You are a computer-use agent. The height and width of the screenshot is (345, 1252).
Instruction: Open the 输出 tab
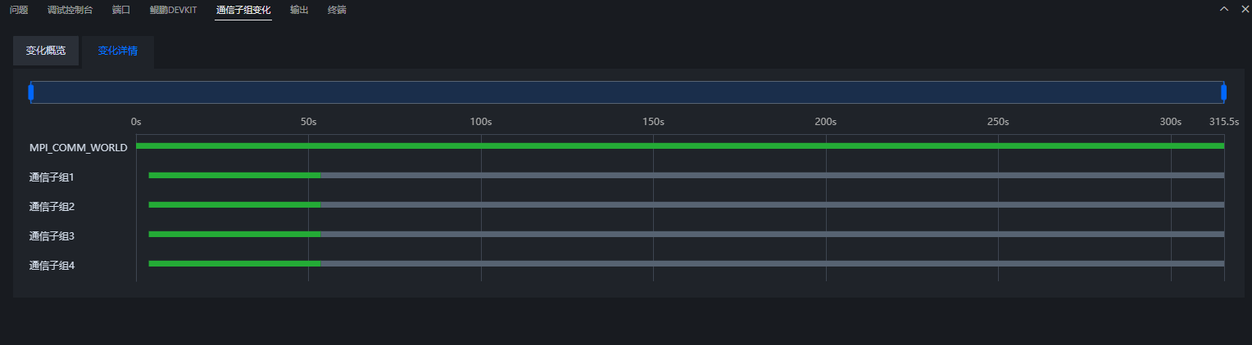pos(299,10)
